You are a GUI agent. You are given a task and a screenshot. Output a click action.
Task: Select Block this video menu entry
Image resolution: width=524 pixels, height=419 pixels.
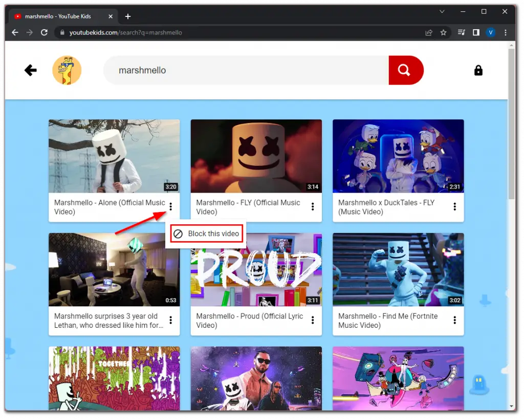(x=206, y=234)
